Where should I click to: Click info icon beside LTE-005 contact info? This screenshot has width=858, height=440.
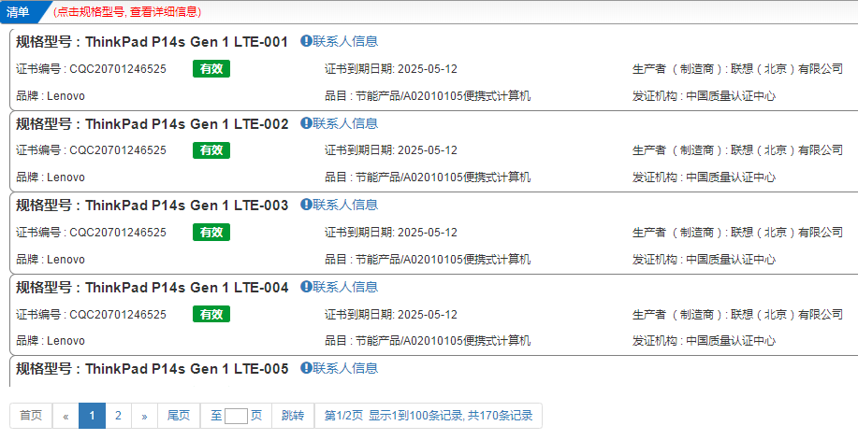(306, 368)
